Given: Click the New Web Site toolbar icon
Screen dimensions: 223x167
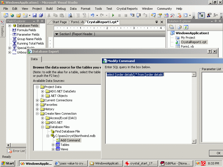Looking at the screenshot, I should (x=12, y=15).
